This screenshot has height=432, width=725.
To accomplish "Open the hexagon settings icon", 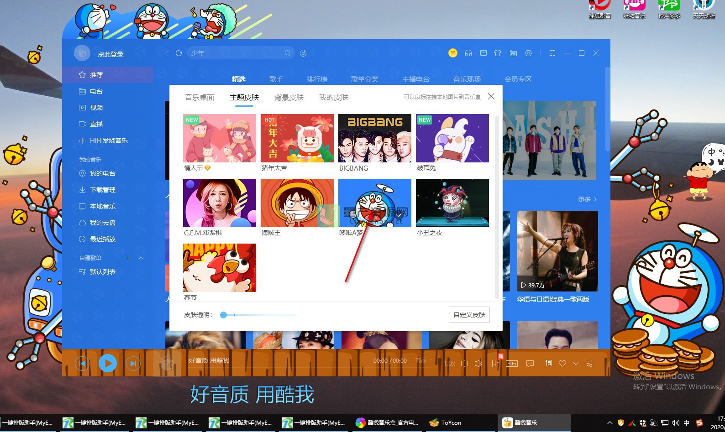I will (x=528, y=53).
